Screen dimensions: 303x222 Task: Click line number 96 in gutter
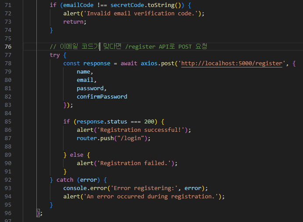click(8, 213)
